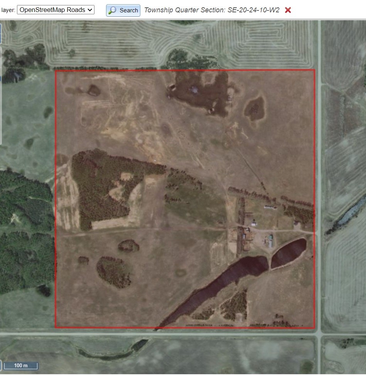Screen dimensions: 366x375
Task: Open the OpenStreetMap Roads layer dropdown
Action: [x=56, y=10]
